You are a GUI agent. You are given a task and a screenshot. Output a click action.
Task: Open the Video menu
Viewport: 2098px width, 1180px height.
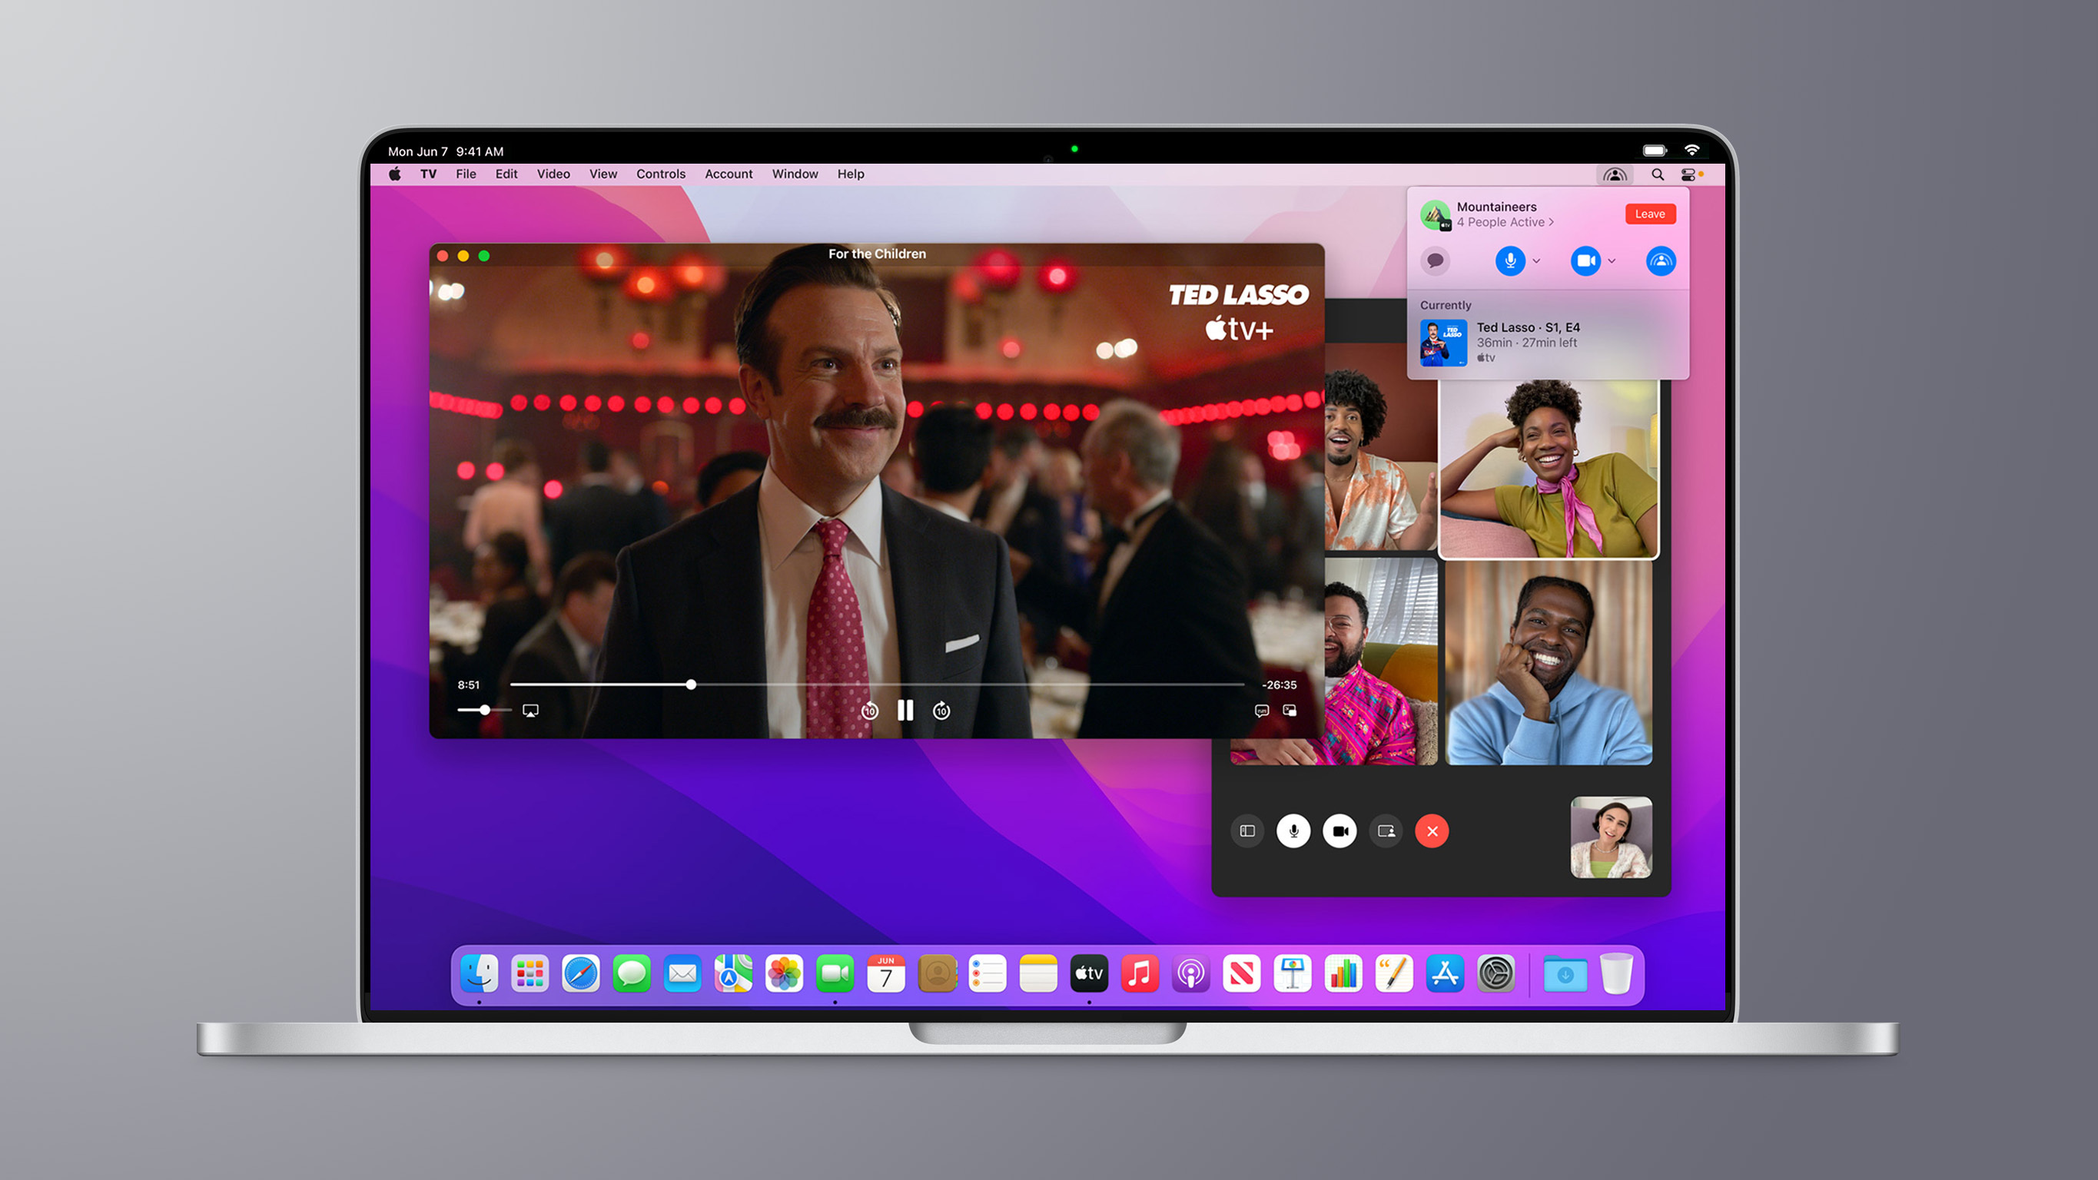(553, 174)
